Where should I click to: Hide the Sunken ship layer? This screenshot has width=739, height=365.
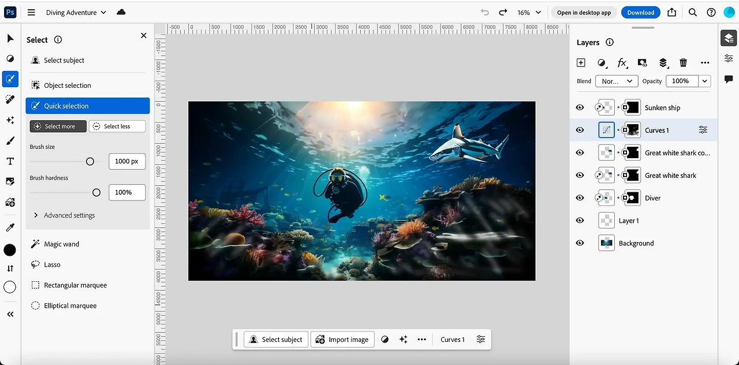click(x=580, y=107)
